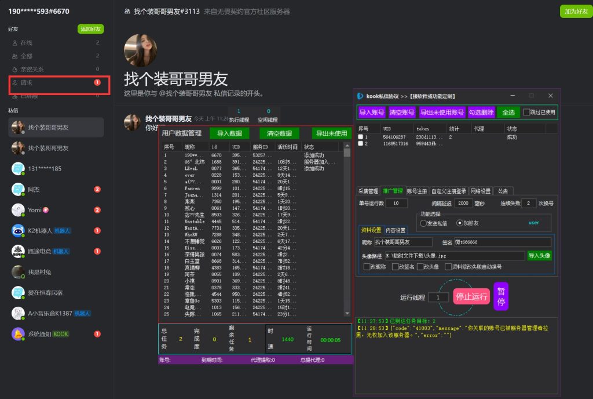
Task: Open the 网络设置 tab
Action: [x=480, y=191]
